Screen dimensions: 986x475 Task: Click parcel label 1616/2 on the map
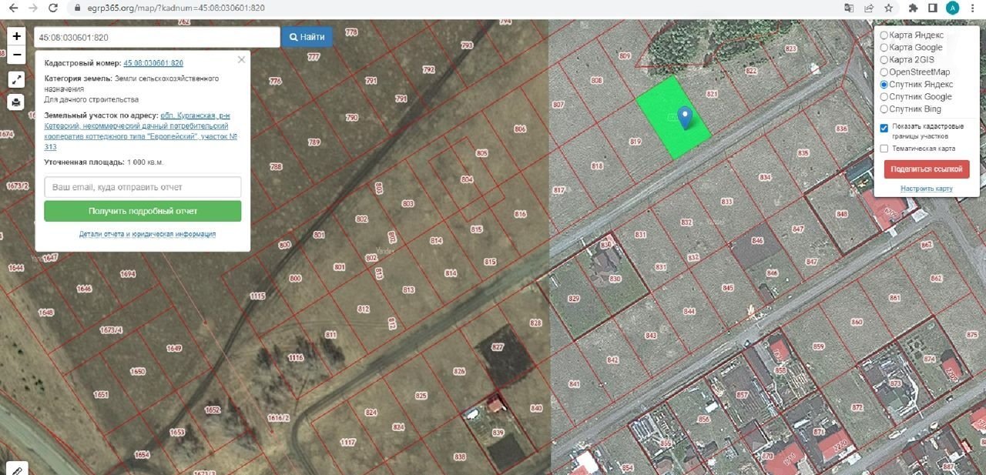point(278,418)
